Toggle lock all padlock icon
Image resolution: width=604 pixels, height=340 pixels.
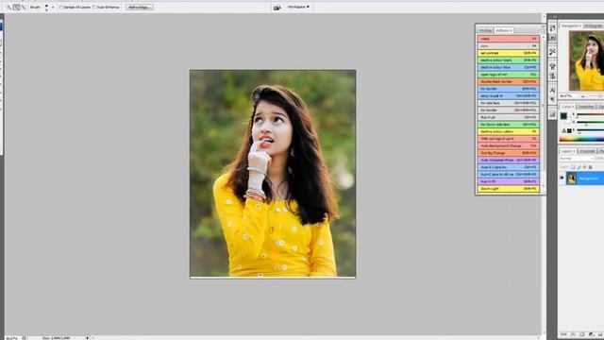[x=590, y=167]
